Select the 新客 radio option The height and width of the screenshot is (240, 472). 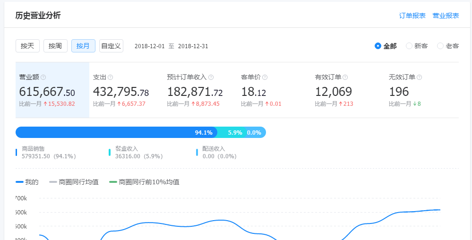tap(417, 46)
